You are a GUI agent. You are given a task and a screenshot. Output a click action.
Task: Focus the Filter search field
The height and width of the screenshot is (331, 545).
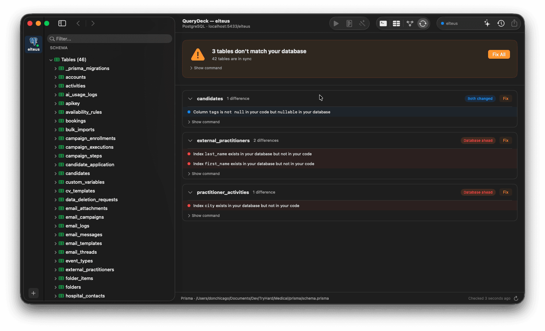(109, 39)
